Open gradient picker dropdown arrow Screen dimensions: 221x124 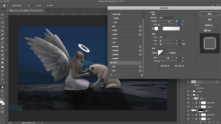point(181,29)
